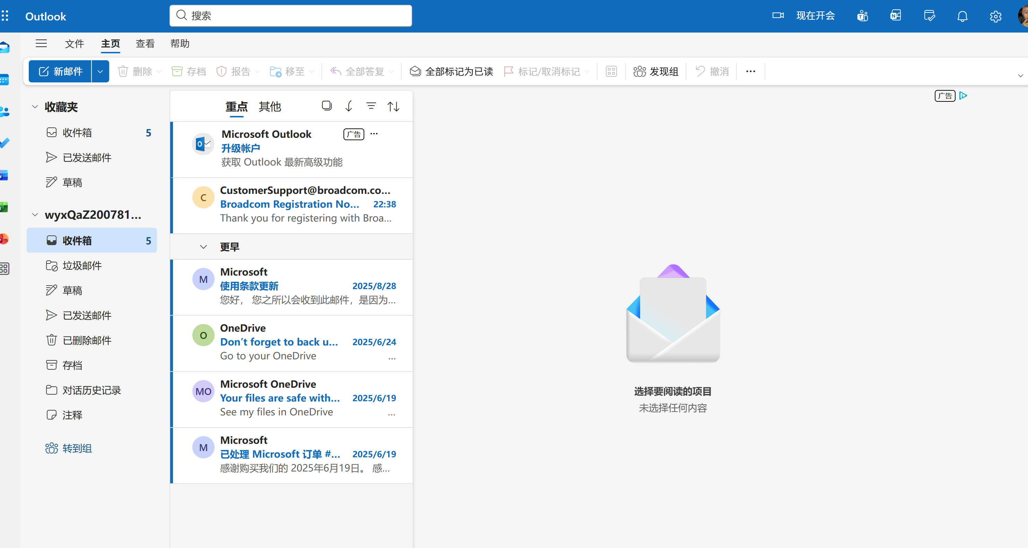Open Reply all options dropdown arrow
The image size is (1028, 548).
(x=392, y=72)
